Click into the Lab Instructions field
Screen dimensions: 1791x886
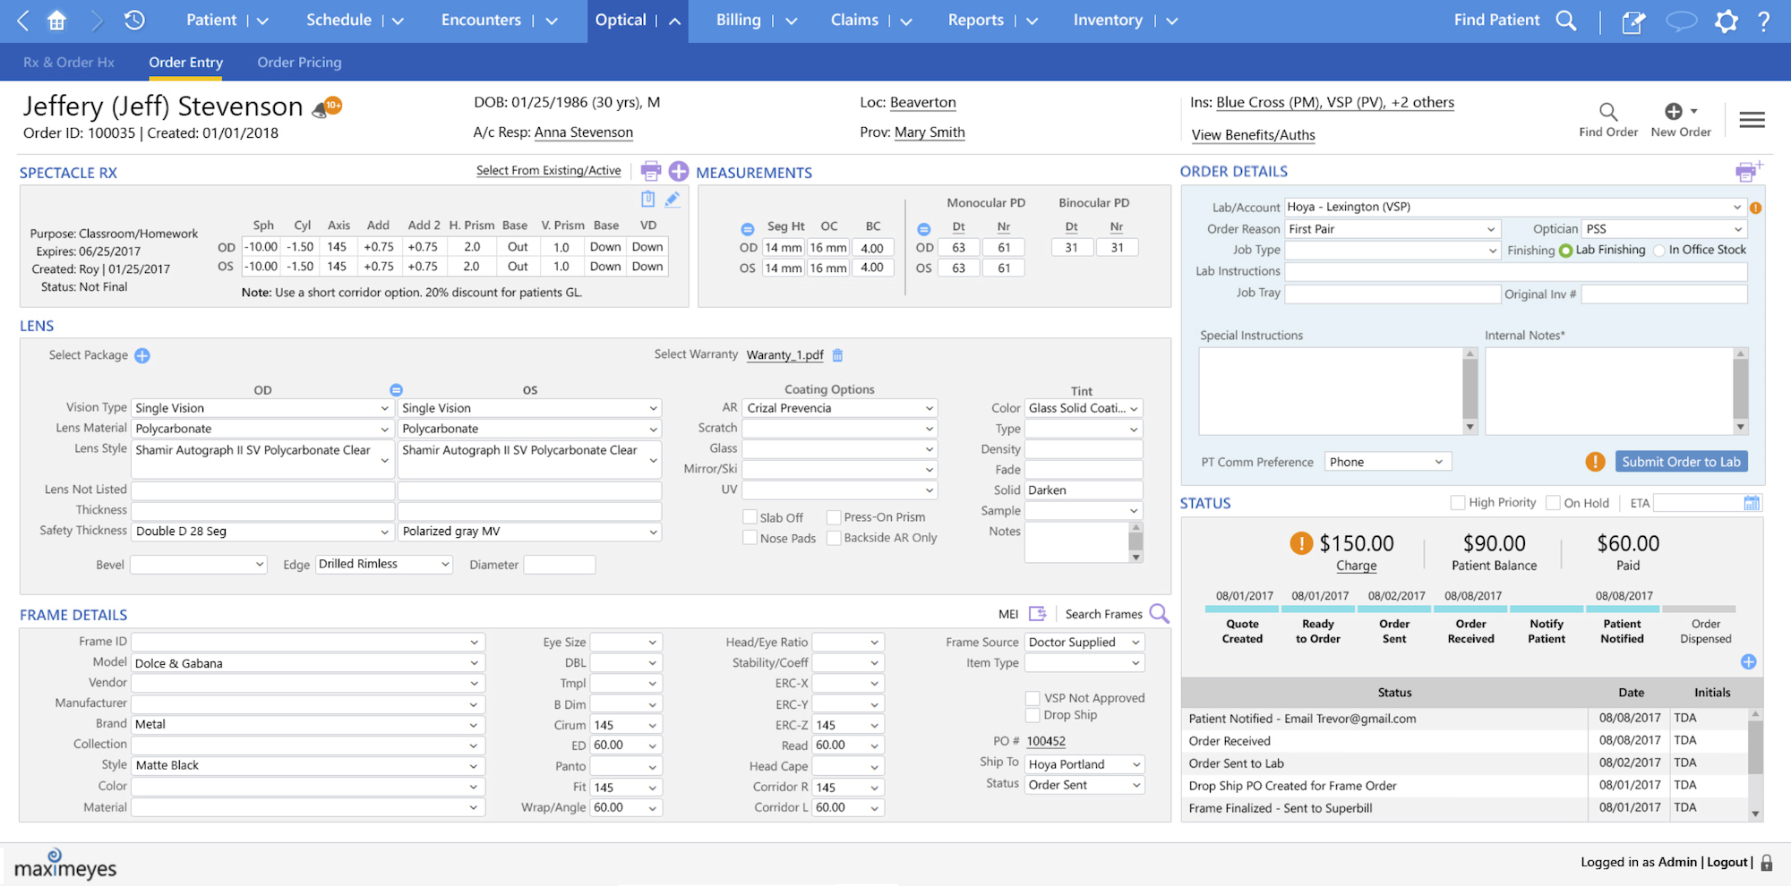1515,271
